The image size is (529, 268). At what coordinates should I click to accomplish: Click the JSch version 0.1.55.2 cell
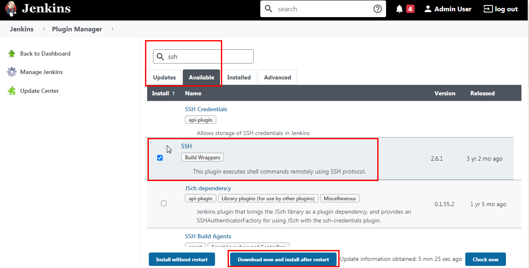pos(444,204)
